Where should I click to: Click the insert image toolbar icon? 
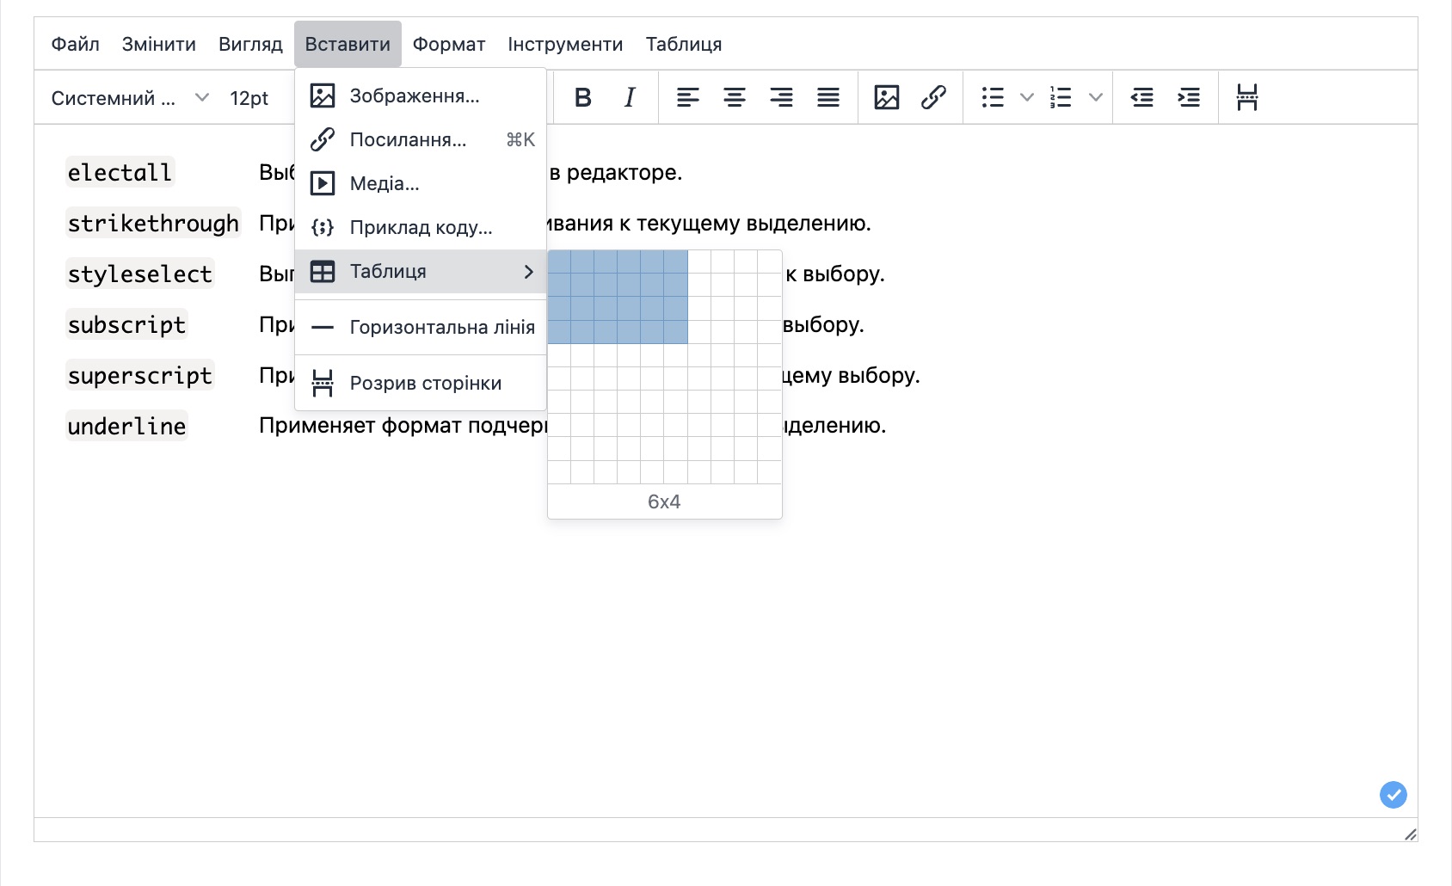pos(886,98)
